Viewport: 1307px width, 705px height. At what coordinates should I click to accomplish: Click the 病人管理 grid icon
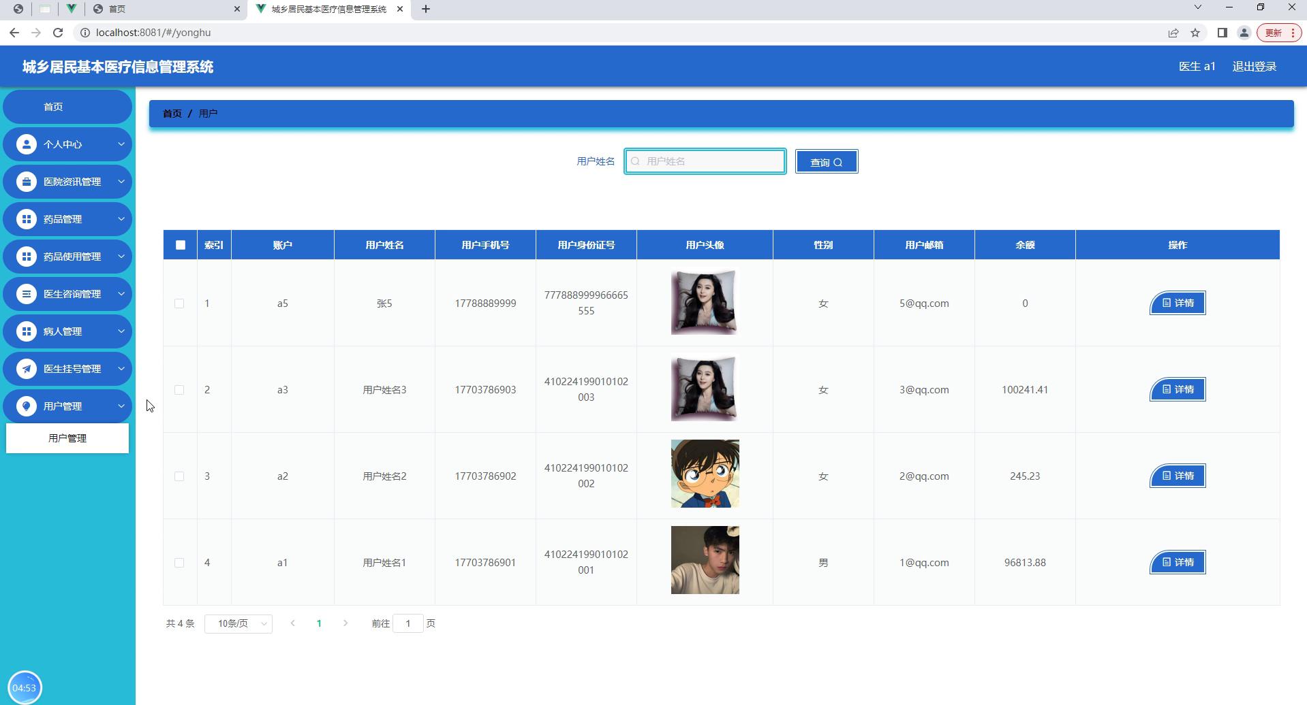(27, 331)
